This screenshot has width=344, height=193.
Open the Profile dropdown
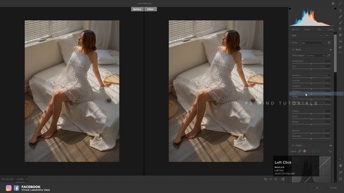312,43
